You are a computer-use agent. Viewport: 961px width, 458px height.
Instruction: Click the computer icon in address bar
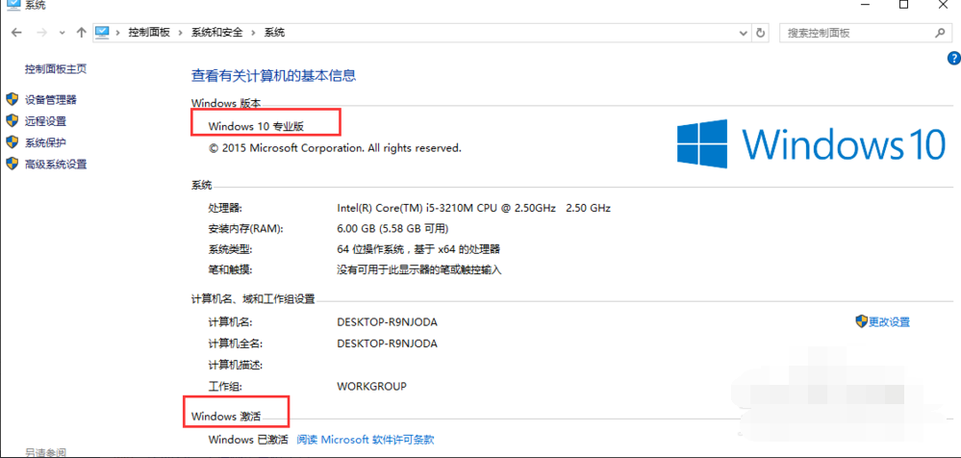click(x=103, y=32)
